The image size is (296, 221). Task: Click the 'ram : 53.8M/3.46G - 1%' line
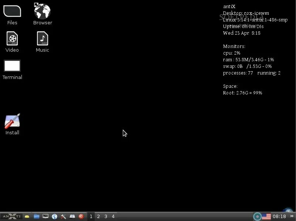[x=248, y=60]
